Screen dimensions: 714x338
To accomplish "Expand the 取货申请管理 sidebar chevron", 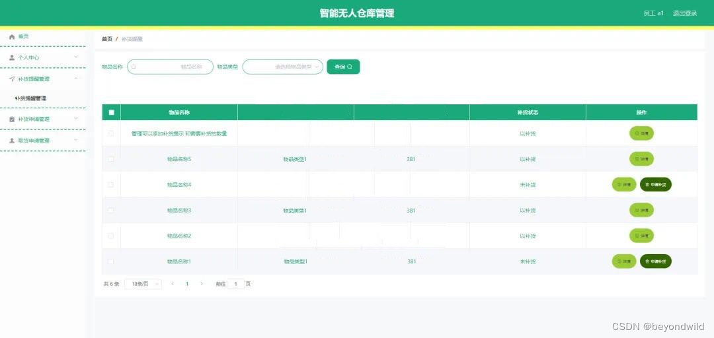I will pos(76,140).
